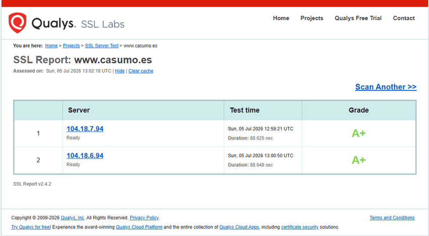Open the Privacy Policy footer link
This screenshot has height=236, width=429.
tap(144, 218)
